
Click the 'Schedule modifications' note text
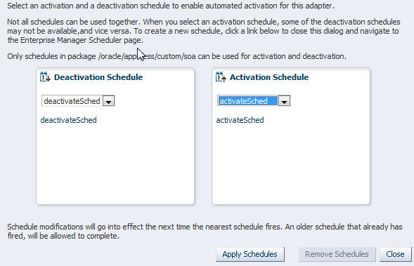[x=205, y=232]
